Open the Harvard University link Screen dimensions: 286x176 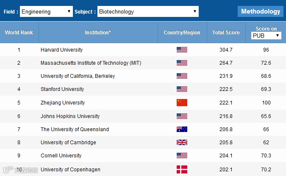click(62, 50)
